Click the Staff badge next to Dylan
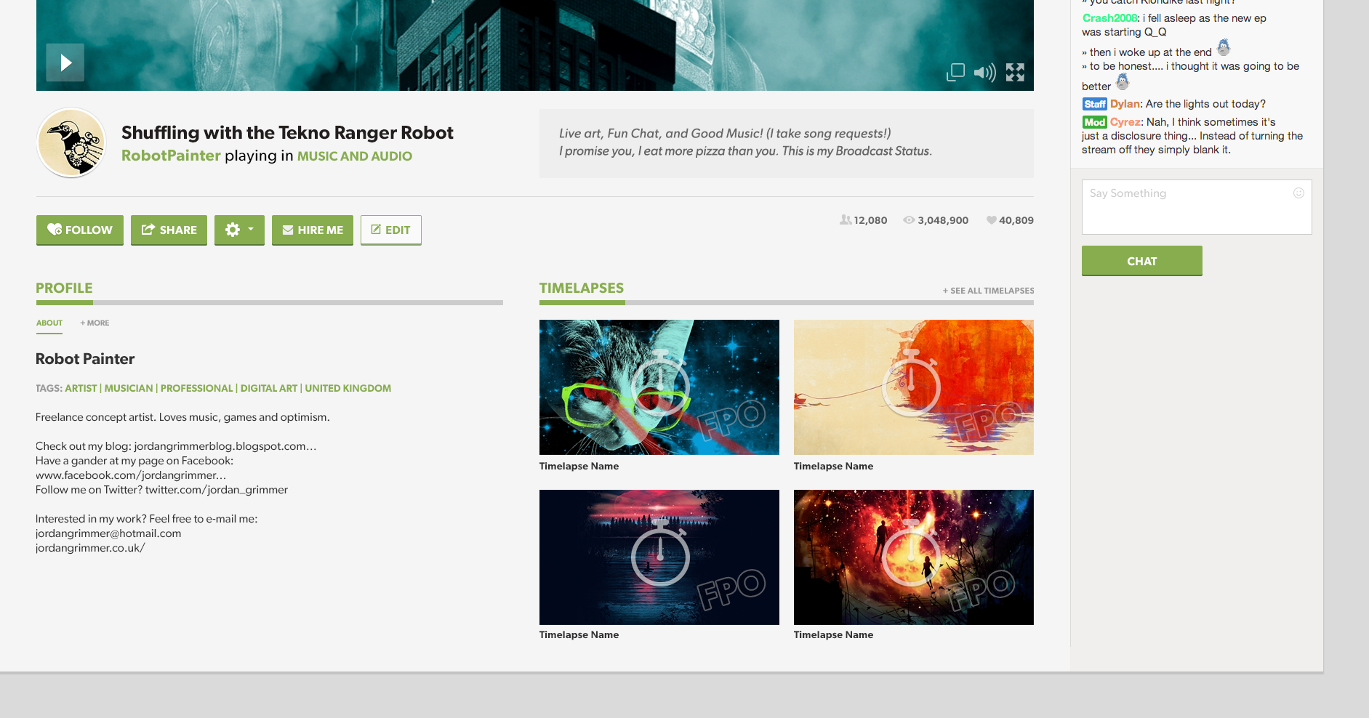This screenshot has height=718, width=1369. (1094, 104)
